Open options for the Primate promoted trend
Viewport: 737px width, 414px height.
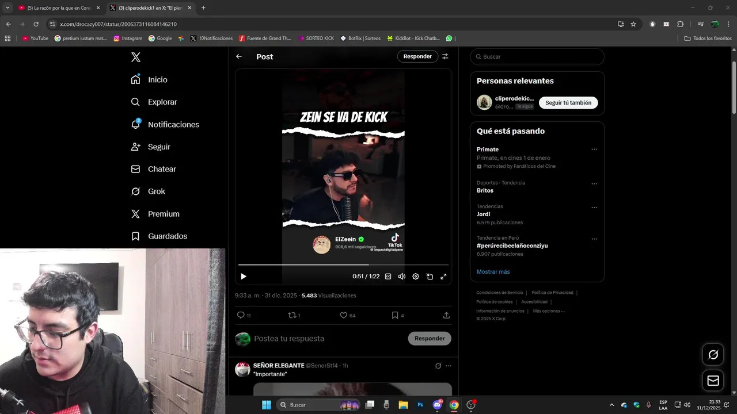point(594,149)
